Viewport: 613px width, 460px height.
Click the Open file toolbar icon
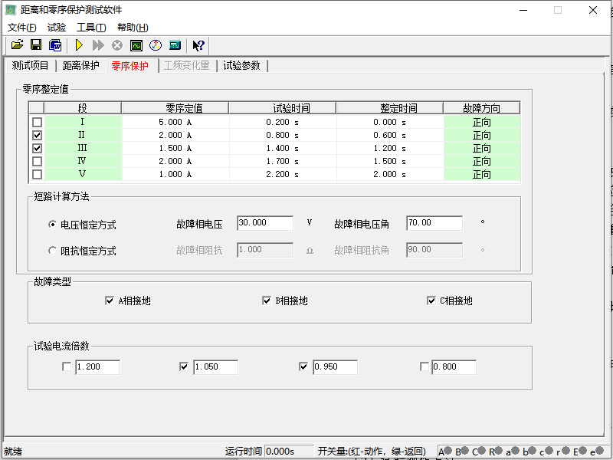pyautogui.click(x=17, y=46)
